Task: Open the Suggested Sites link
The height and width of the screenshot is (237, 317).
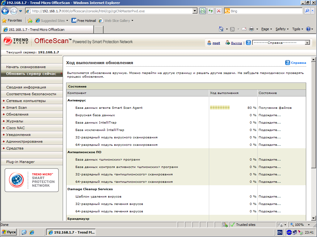Action: (x=52, y=21)
